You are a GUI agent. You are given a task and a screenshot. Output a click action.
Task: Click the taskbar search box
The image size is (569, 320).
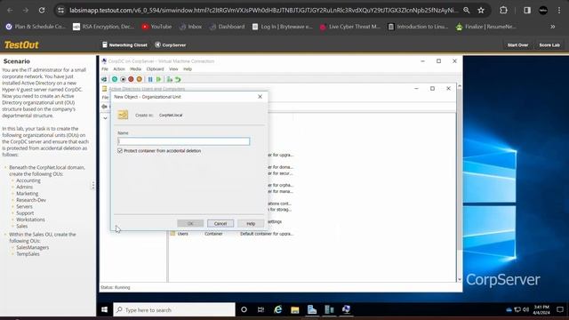tap(174, 309)
